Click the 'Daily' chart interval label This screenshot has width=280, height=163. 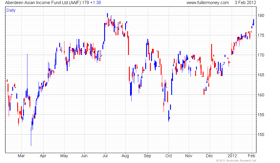pos(11,10)
